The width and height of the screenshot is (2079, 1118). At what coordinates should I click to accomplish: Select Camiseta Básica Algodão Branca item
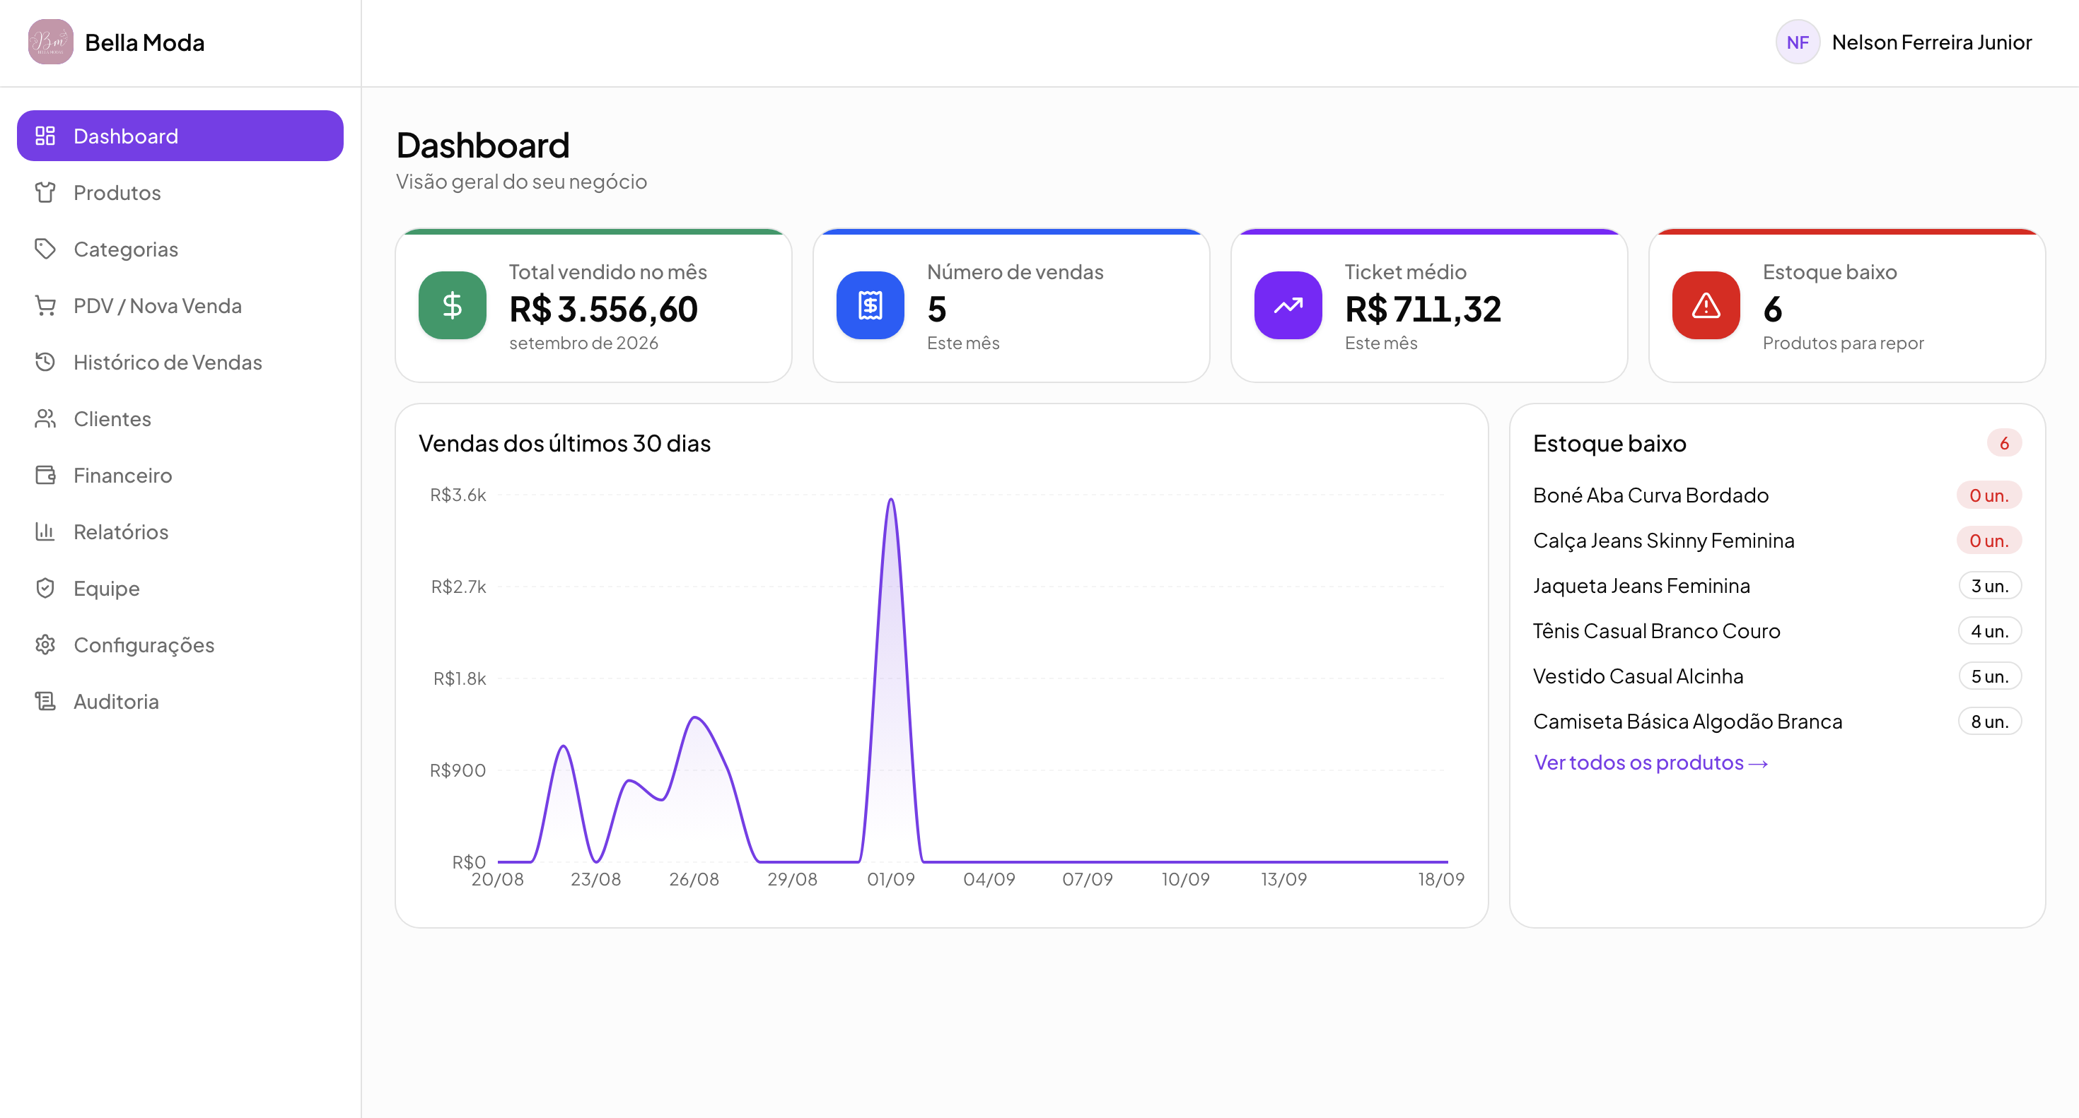click(1777, 720)
